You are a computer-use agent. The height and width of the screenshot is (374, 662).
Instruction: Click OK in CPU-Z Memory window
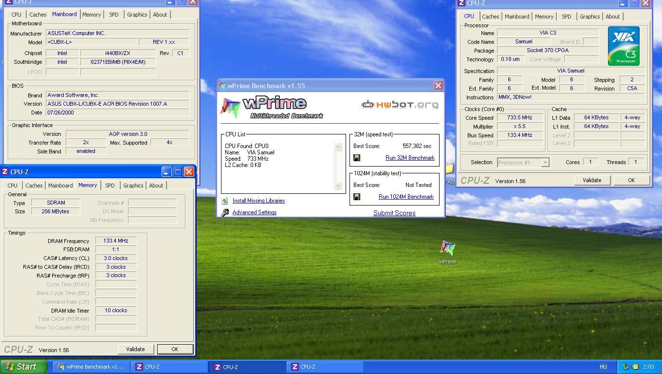pyautogui.click(x=175, y=349)
